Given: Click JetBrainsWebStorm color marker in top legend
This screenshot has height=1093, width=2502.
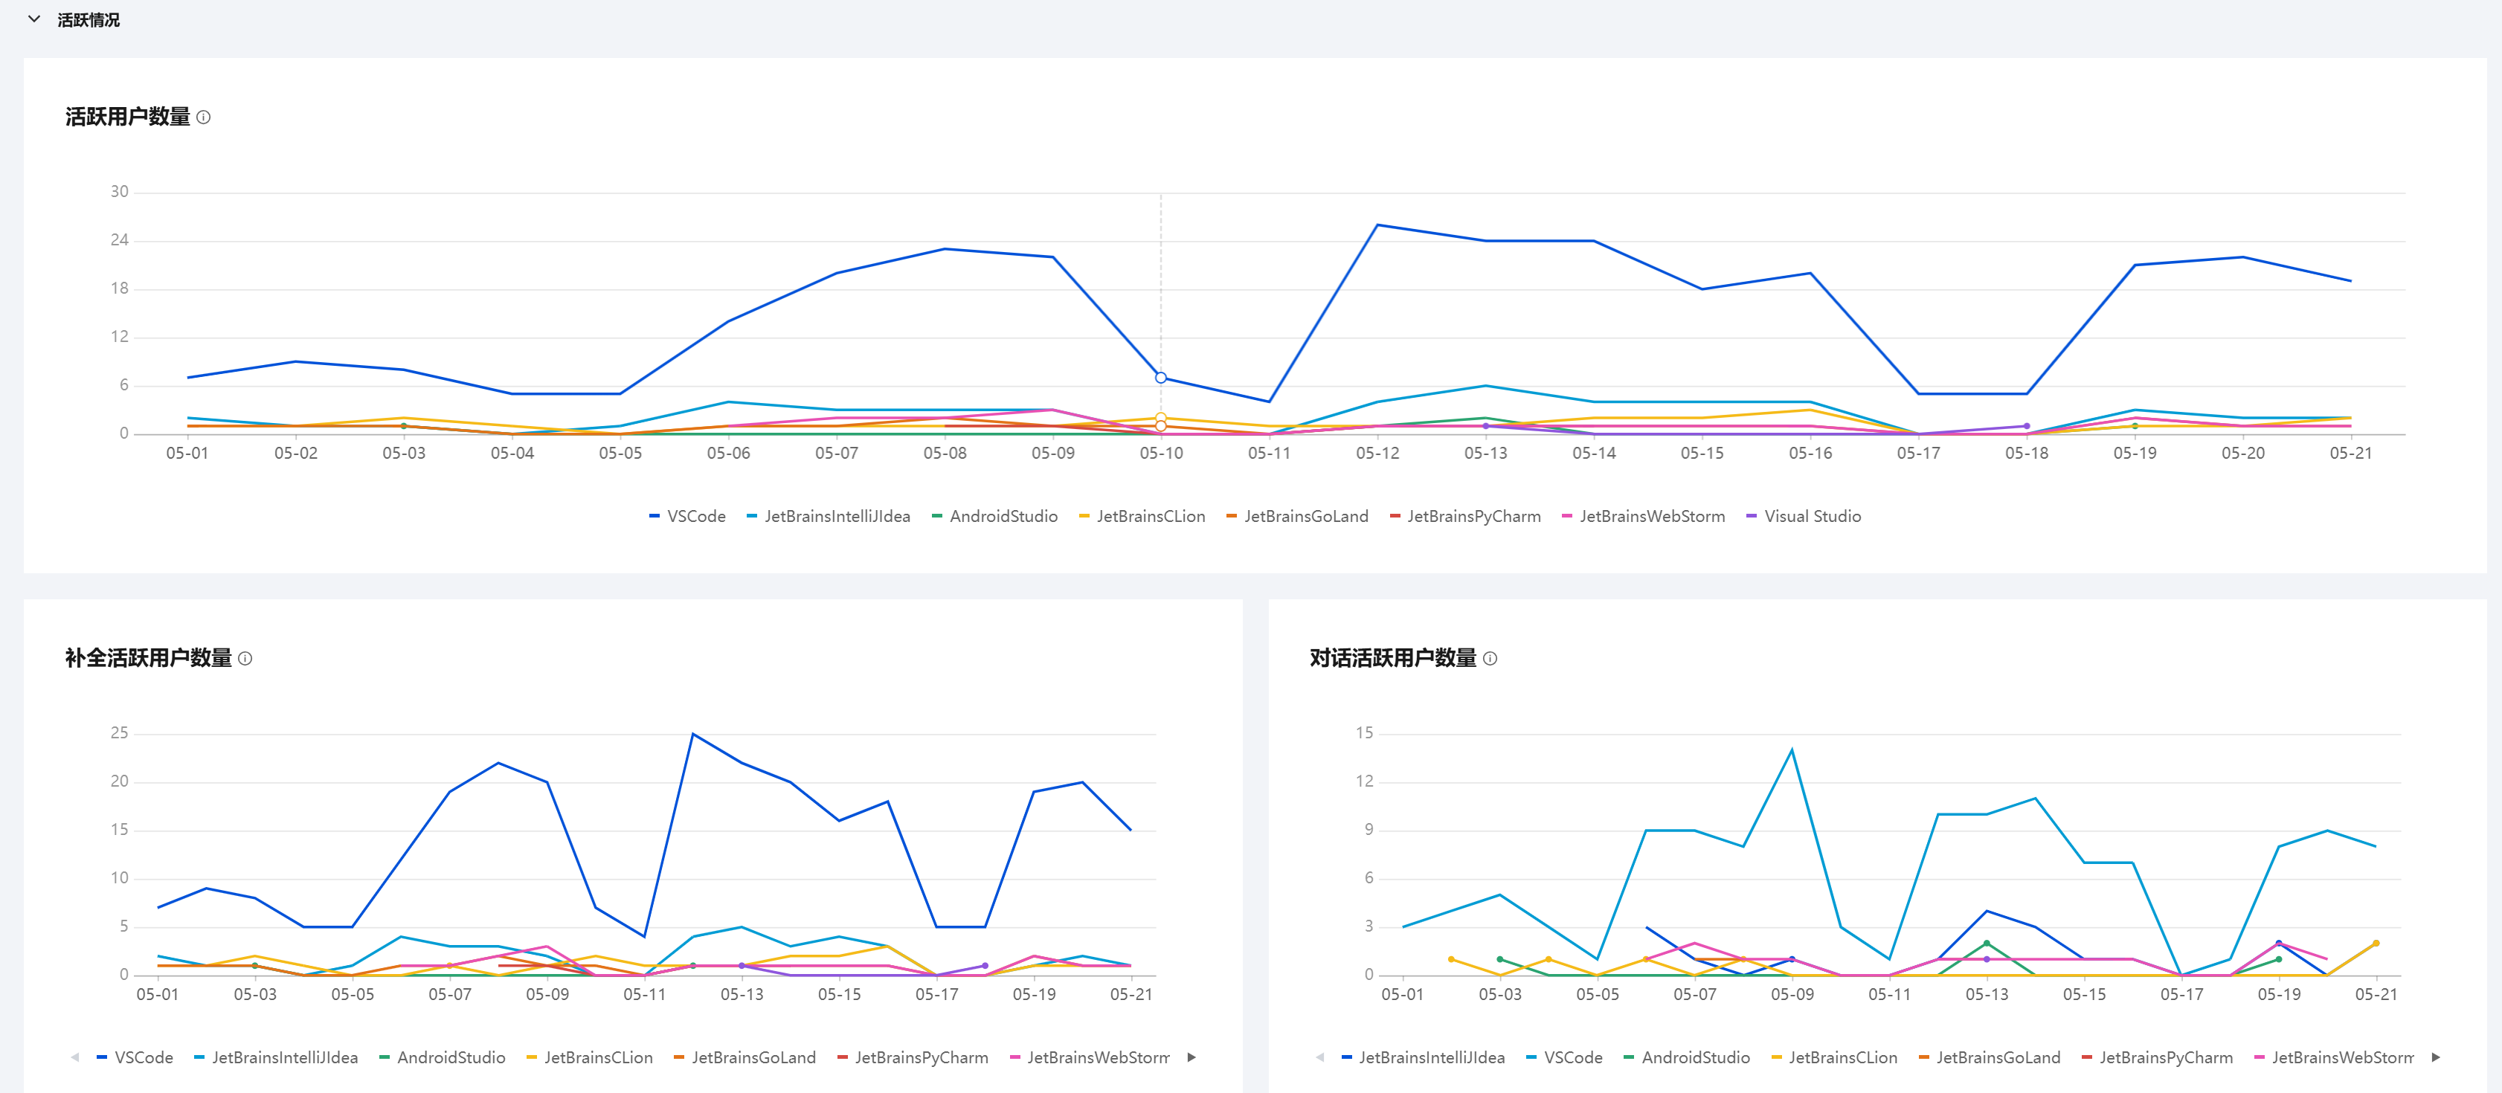Looking at the screenshot, I should (1566, 517).
